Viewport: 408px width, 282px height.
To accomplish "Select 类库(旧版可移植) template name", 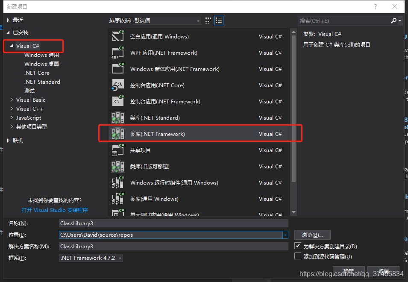I will click(x=150, y=167).
